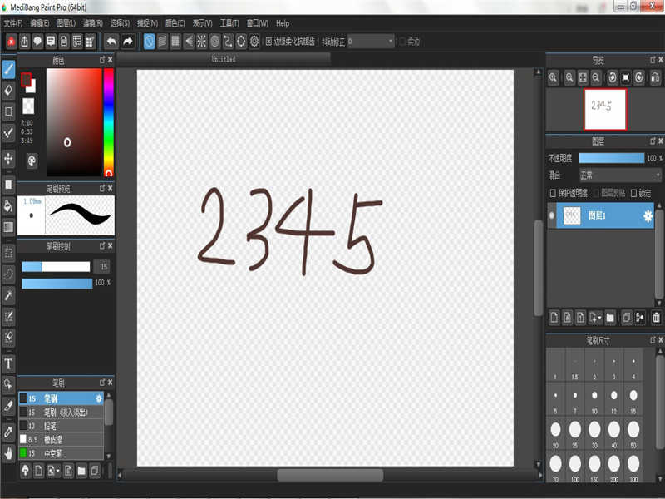The width and height of the screenshot is (665, 499).
Task: Select the Move tool
Action: point(8,158)
